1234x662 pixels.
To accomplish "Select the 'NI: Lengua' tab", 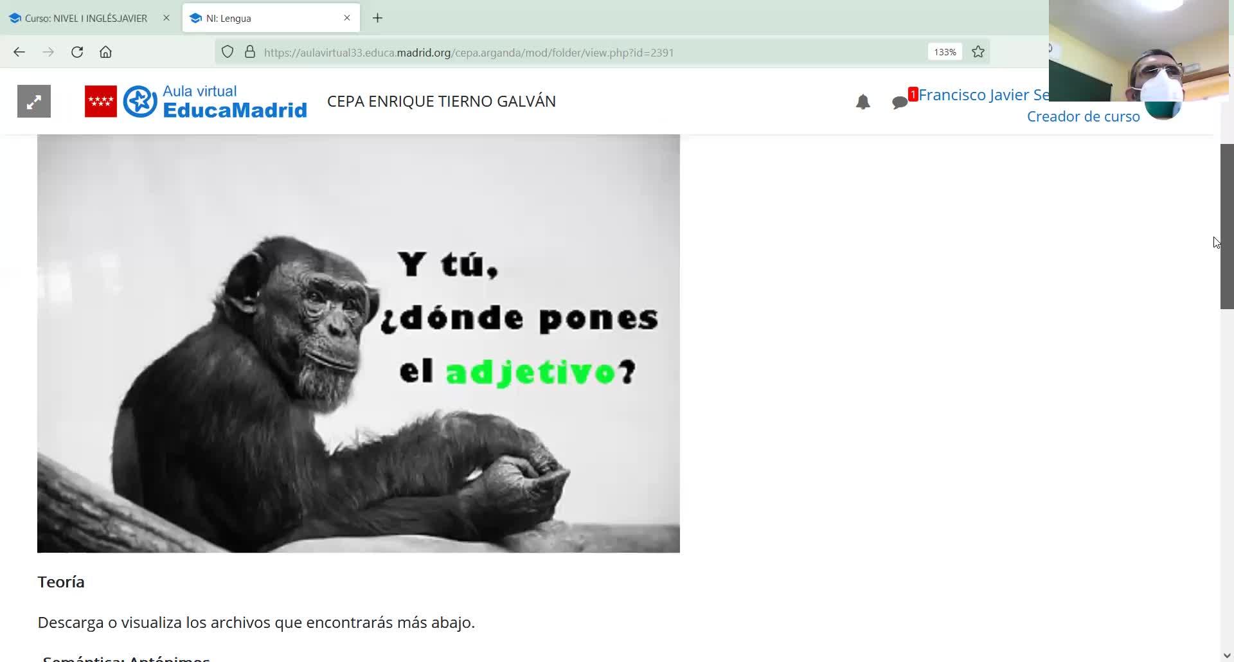I will pyautogui.click(x=271, y=18).
